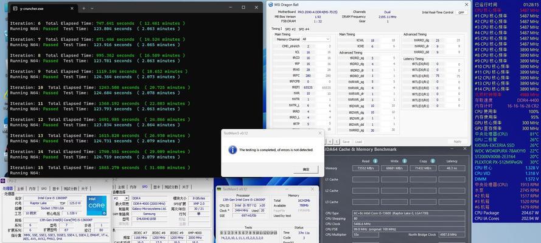Select the 关于 tab in left CPU-Z
Screen dimensions: 541x243
[x=85, y=188]
